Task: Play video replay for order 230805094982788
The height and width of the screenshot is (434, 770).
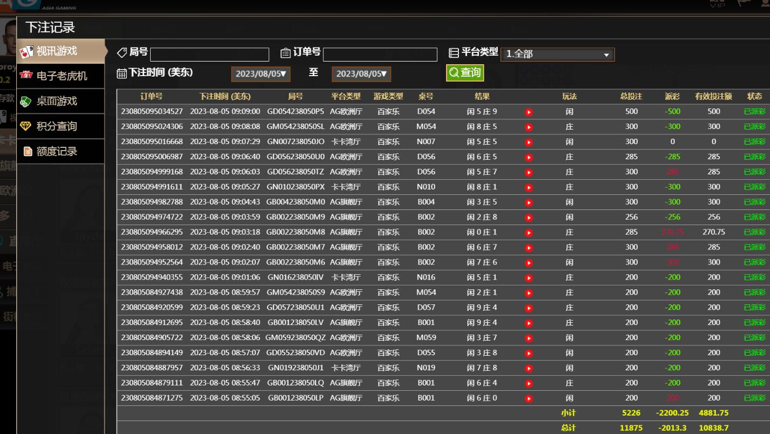Action: (529, 202)
